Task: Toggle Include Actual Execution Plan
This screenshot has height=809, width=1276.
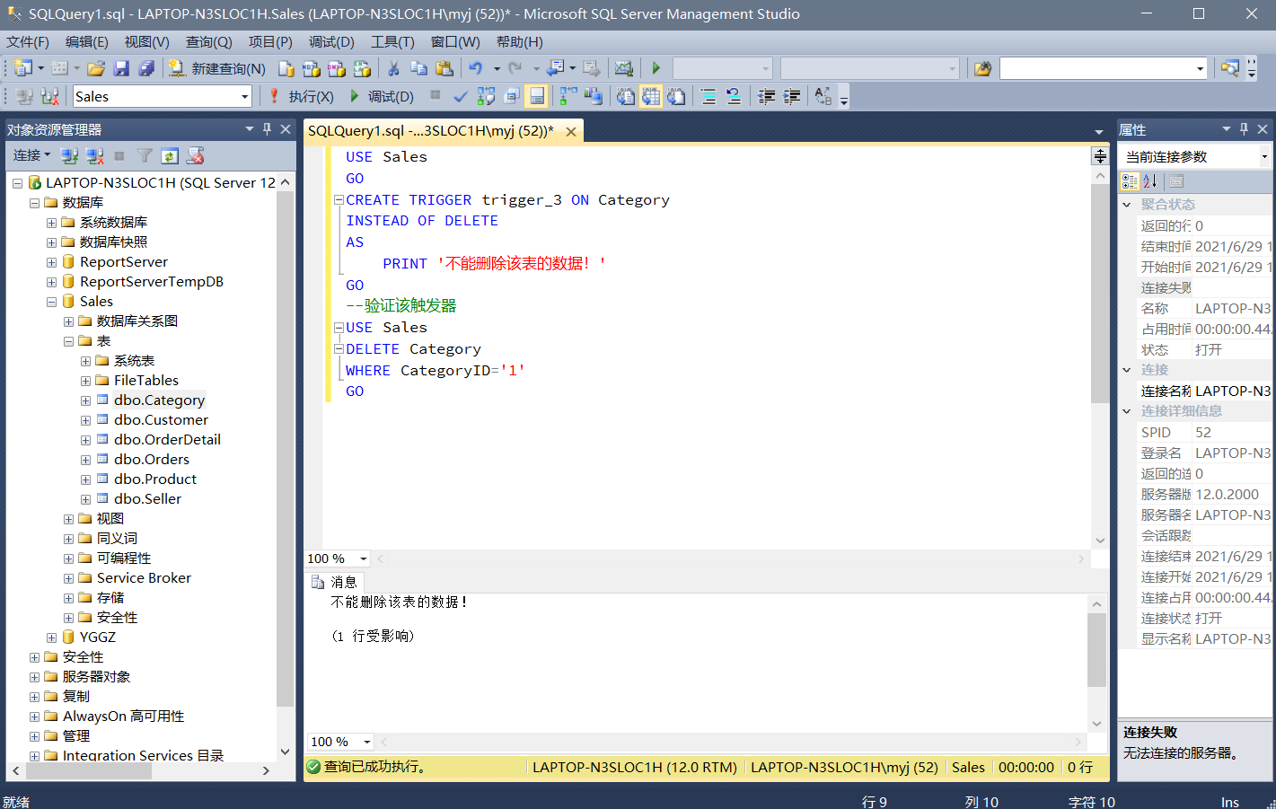Action: click(x=568, y=96)
